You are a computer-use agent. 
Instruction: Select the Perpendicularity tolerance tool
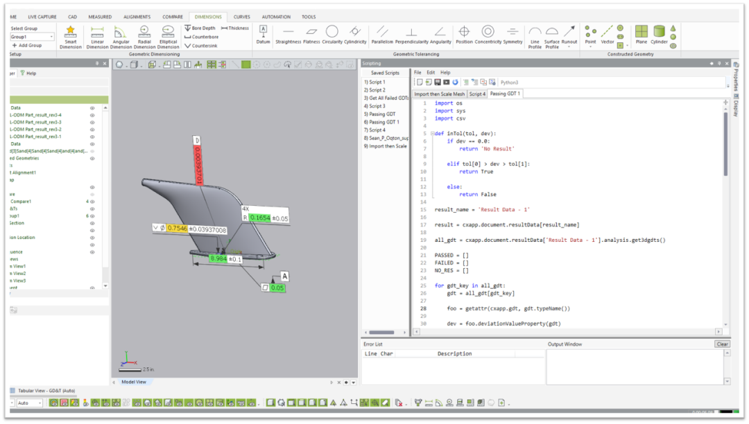point(411,35)
